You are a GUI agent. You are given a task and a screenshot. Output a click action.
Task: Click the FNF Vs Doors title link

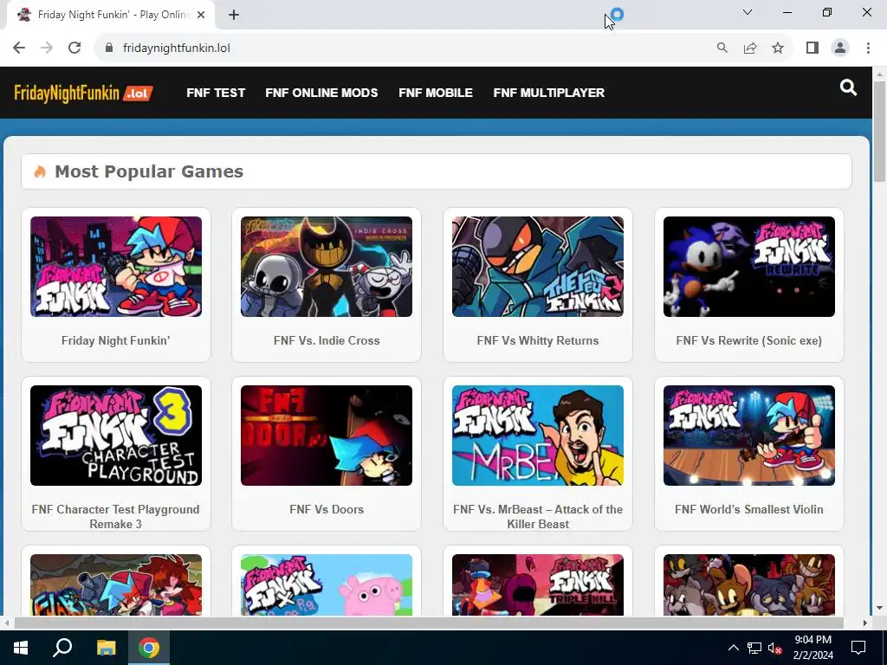pyautogui.click(x=327, y=509)
